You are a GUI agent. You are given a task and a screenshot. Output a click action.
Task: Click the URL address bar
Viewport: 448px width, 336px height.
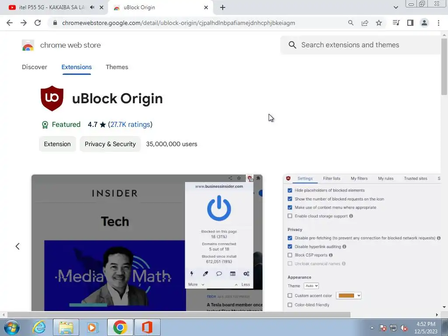pos(178,23)
